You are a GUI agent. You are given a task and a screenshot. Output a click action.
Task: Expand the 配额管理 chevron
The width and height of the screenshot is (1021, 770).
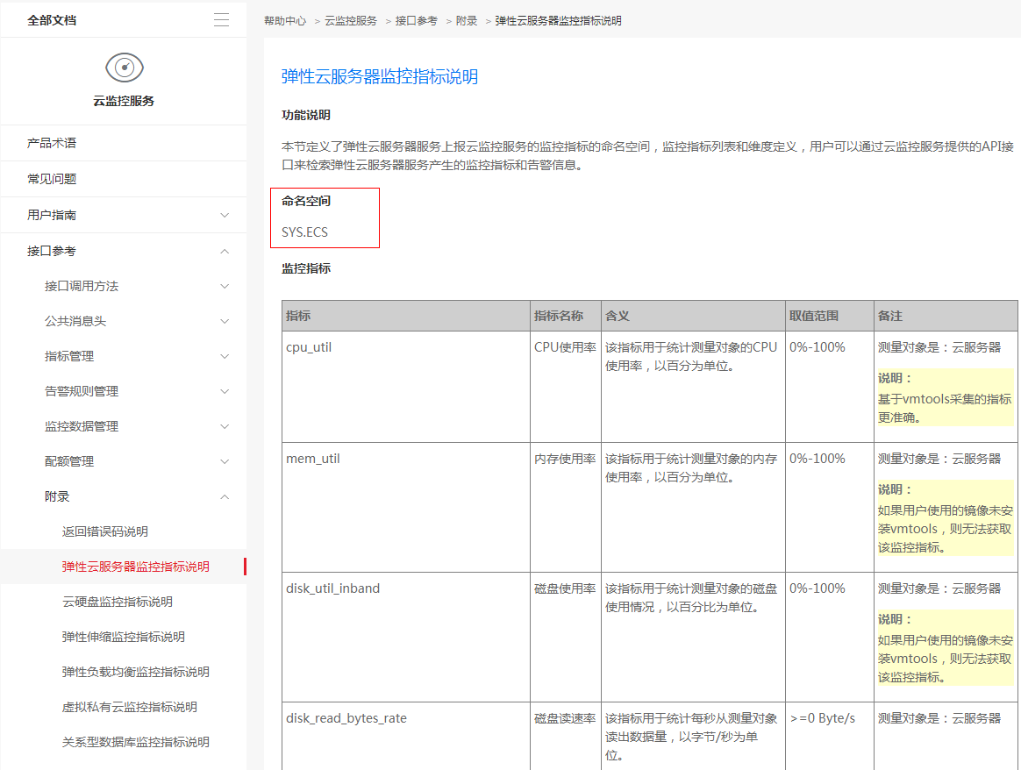click(225, 462)
